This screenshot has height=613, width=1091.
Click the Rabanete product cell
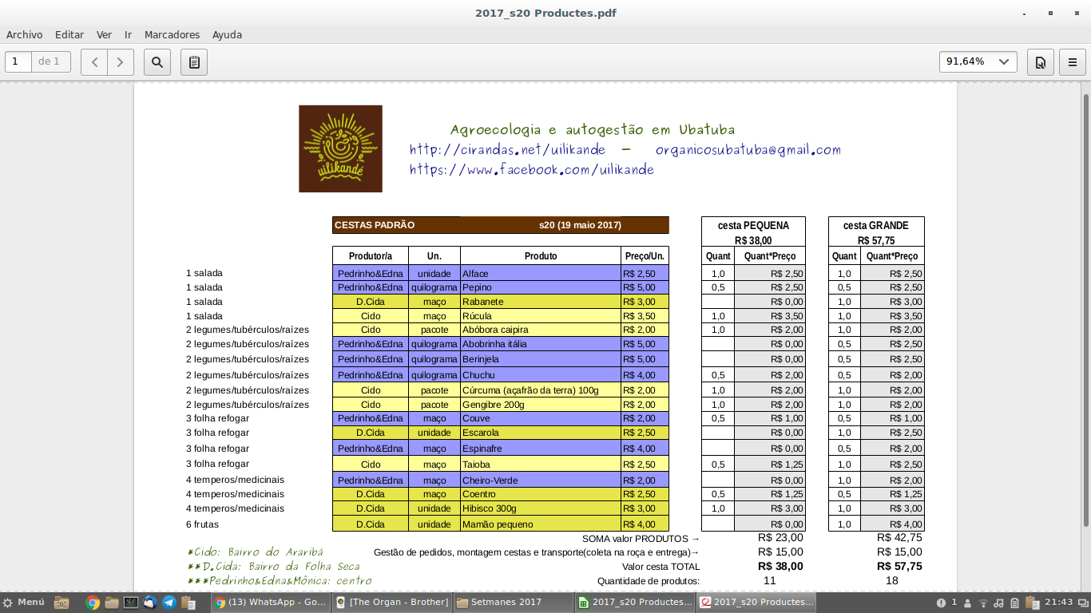click(x=541, y=302)
